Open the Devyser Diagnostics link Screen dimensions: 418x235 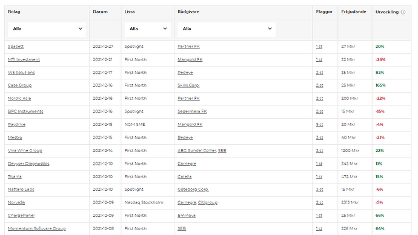(28, 164)
